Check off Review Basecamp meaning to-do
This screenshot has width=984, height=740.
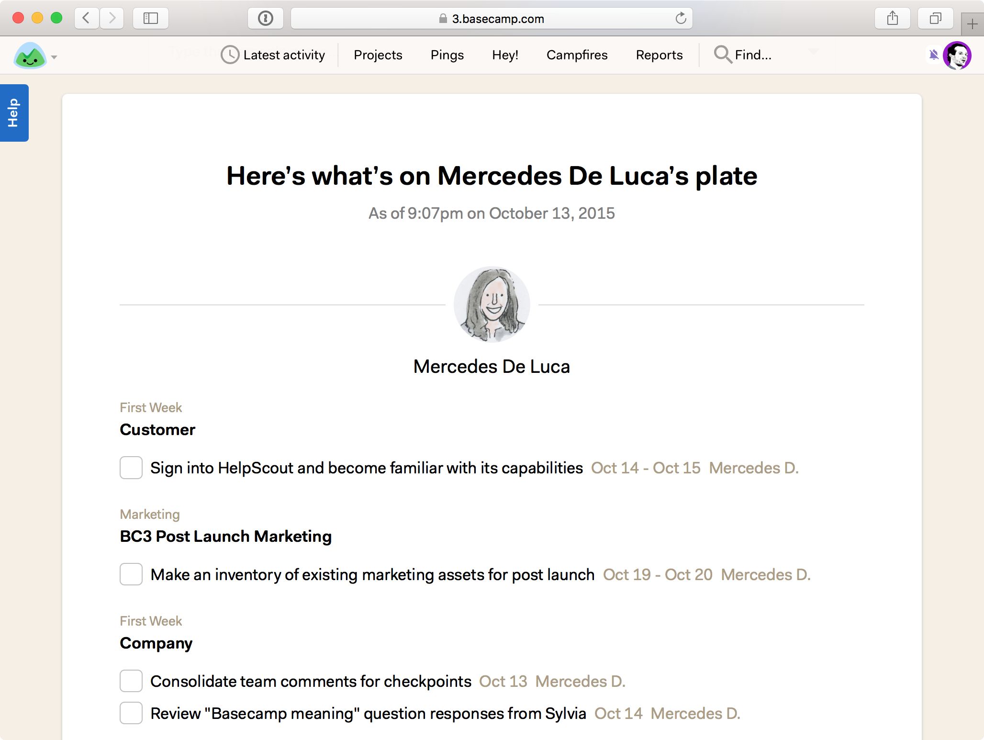(x=131, y=713)
